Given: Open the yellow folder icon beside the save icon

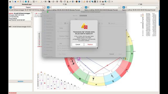Looking at the screenshot, I should [18, 2].
